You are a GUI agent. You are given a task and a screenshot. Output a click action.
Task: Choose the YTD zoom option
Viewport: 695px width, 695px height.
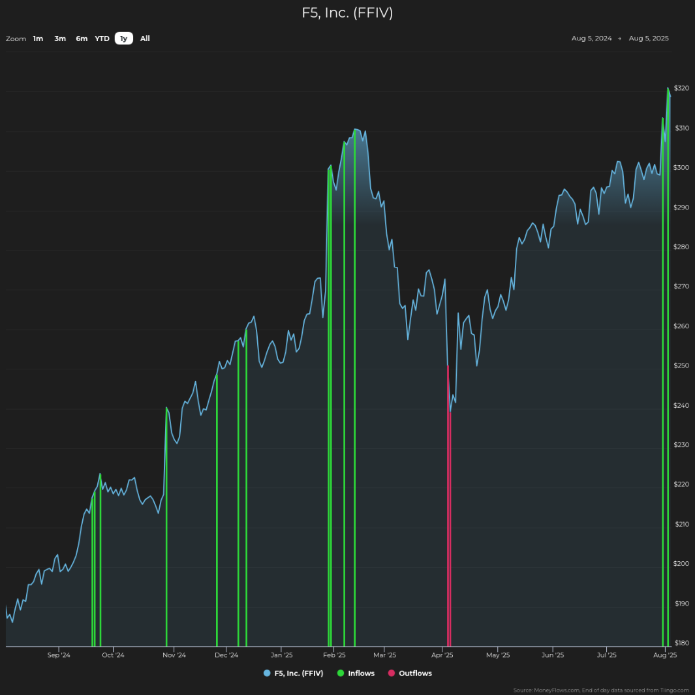point(102,39)
